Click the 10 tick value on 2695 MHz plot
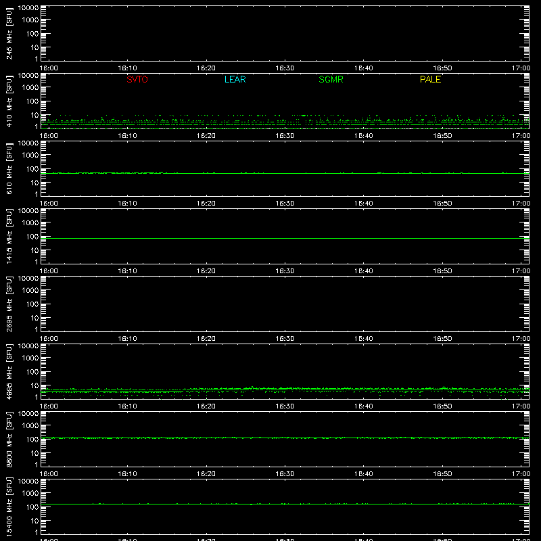Viewport: 541px width, 541px height. 34,318
